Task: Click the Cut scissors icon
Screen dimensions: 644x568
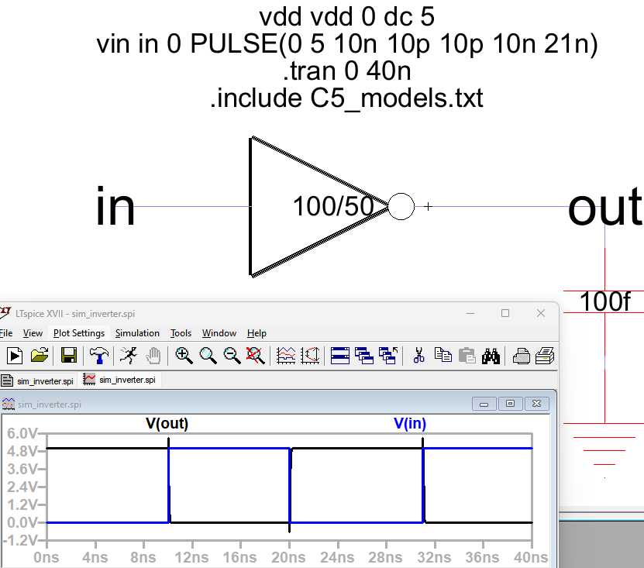Action: [x=418, y=356]
